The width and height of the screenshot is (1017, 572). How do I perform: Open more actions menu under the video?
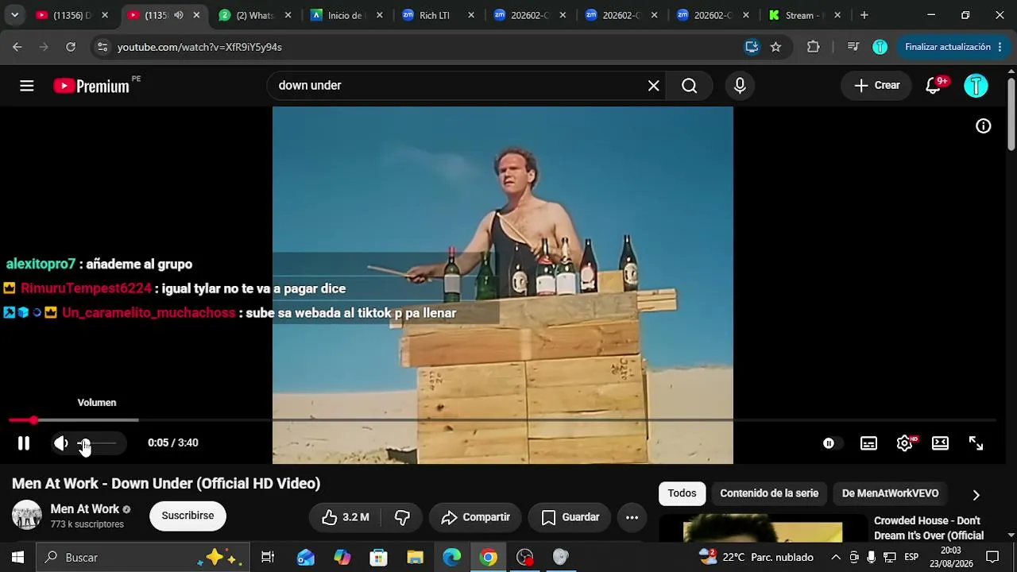tap(632, 517)
